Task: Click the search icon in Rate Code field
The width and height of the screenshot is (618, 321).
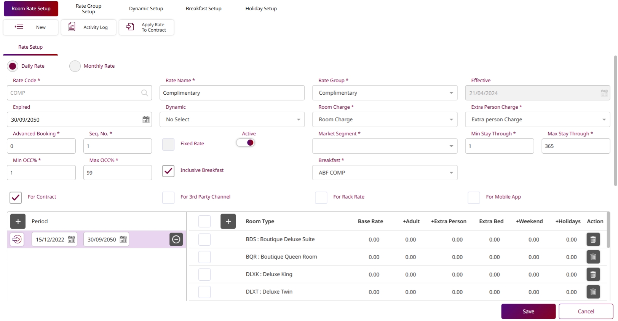Action: (x=145, y=93)
